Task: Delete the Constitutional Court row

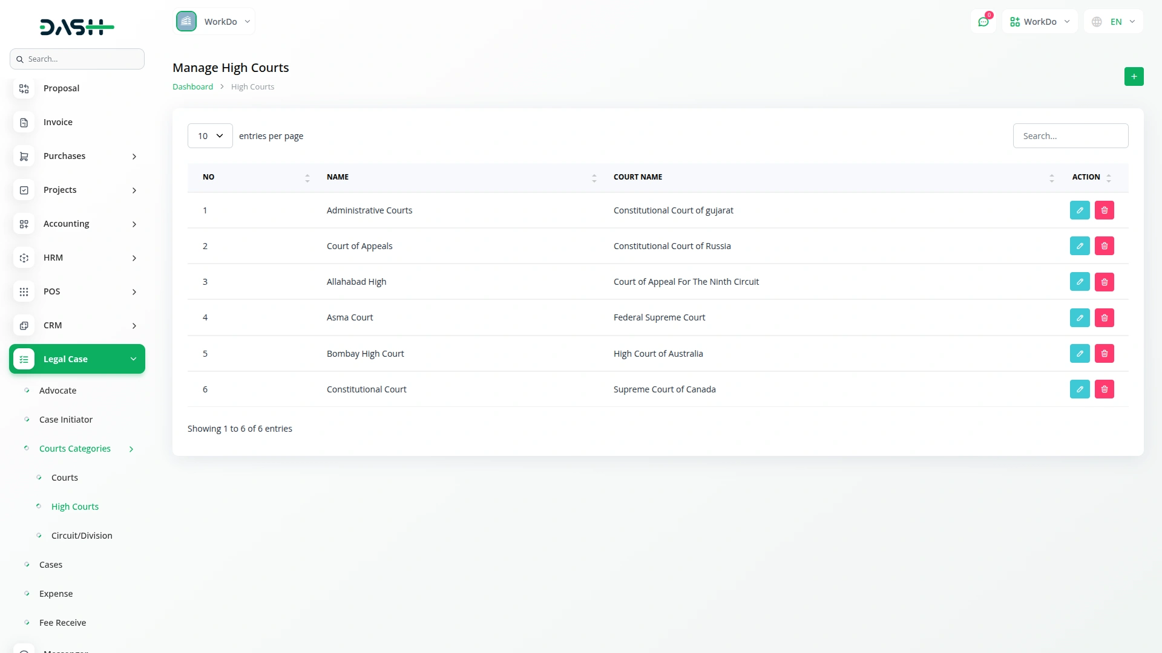Action: point(1104,389)
